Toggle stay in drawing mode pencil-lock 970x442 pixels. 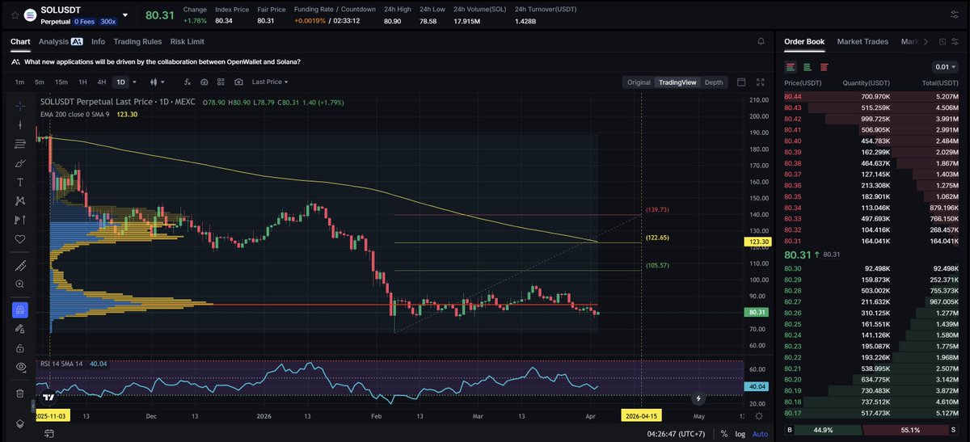tap(20, 329)
